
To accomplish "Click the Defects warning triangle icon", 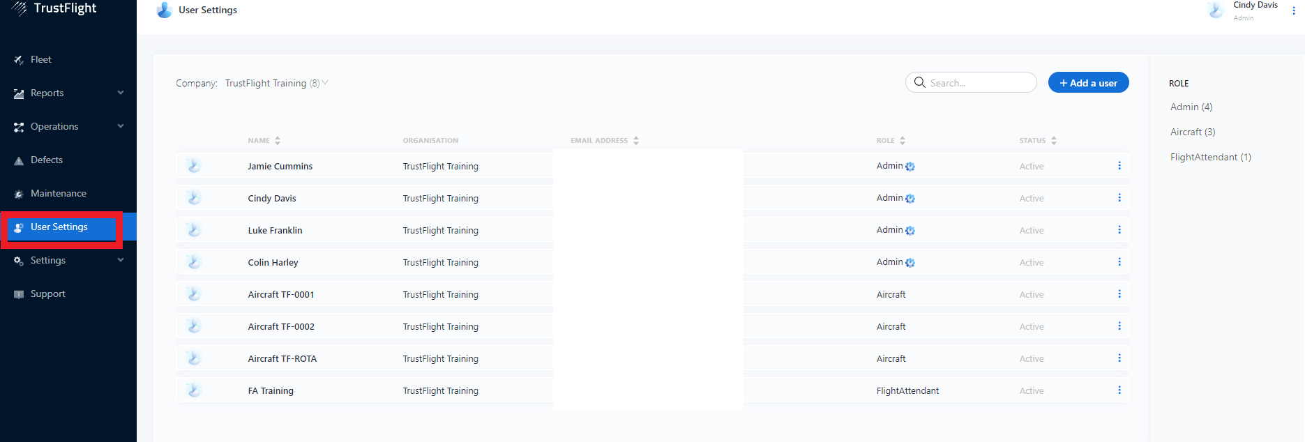I will [x=19, y=161].
